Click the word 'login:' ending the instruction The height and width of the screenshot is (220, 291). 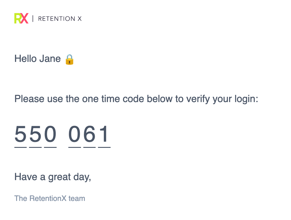click(x=246, y=99)
